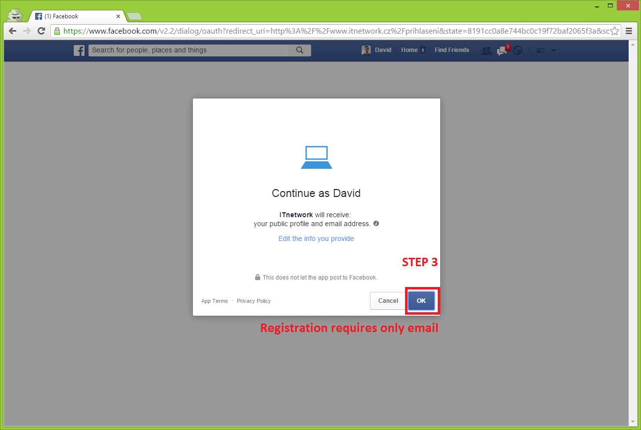Click the Cancel button in the dialog
The image size is (641, 430).
pyautogui.click(x=388, y=301)
